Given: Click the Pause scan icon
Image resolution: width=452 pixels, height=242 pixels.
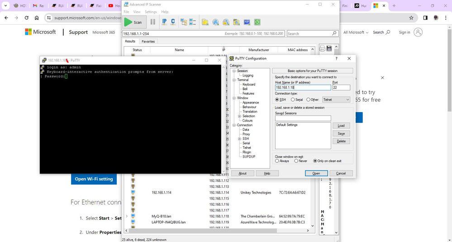Looking at the screenshot, I should 152,22.
